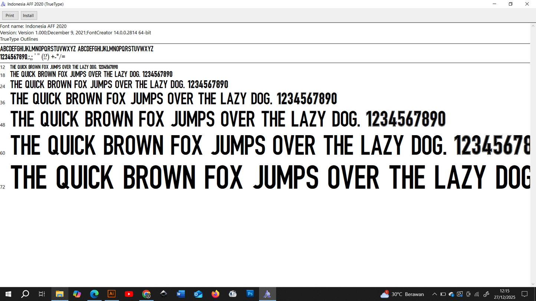Check battery status in the tray
The image size is (536, 301).
point(443,294)
